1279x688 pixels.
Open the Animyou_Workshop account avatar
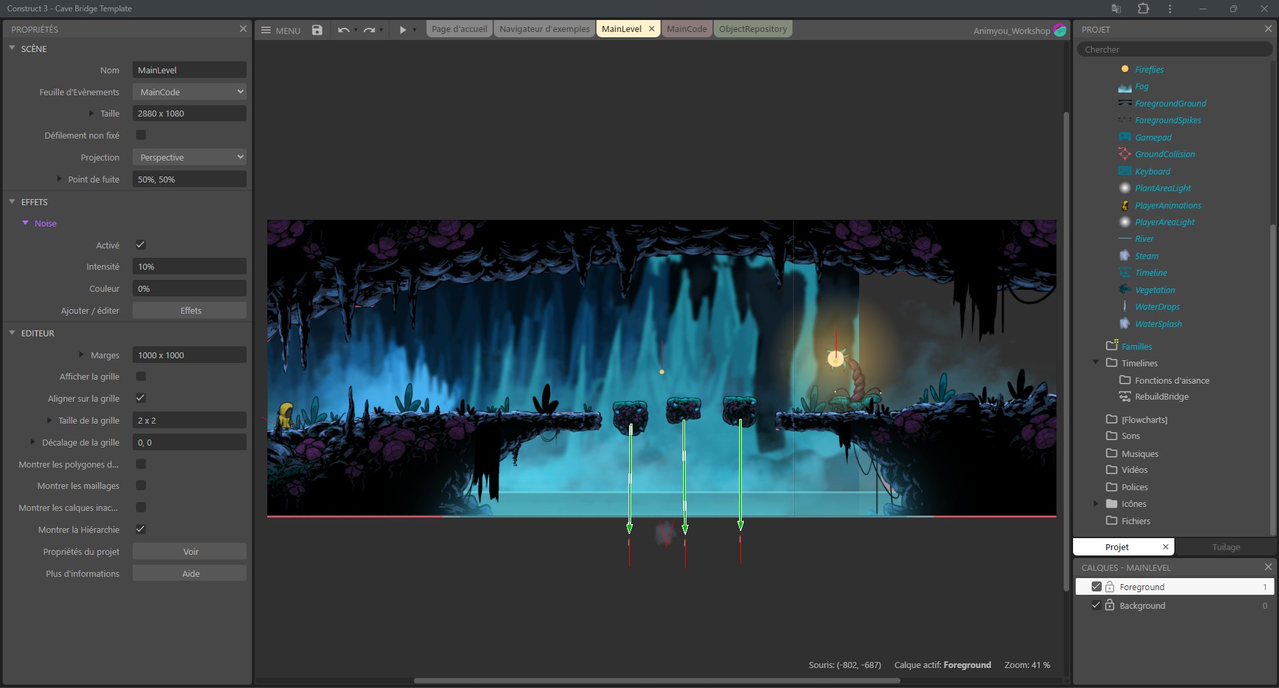coord(1060,30)
